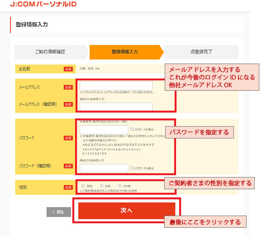Click the ABCDEFGHIJKLMNOPQRSTUVWXYZ allowed characters line
The width and height of the screenshot is (273, 236).
pos(118,145)
